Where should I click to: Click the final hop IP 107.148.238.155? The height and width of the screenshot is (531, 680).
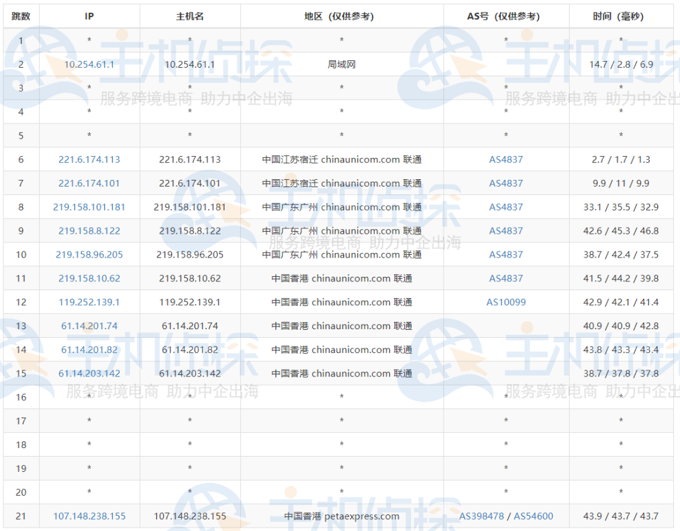(x=89, y=515)
